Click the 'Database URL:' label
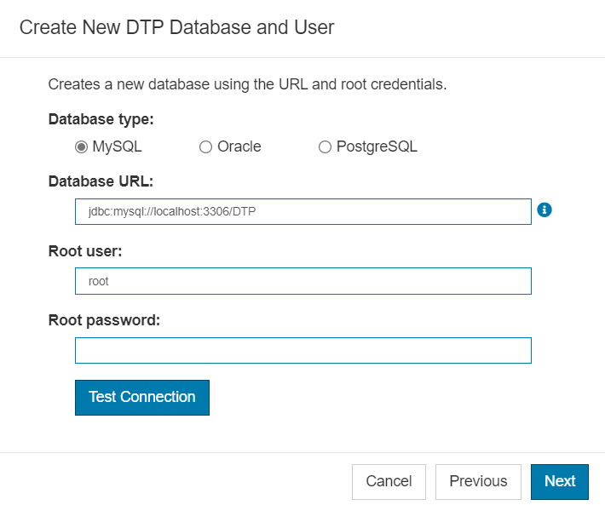This screenshot has width=605, height=511. (101, 181)
